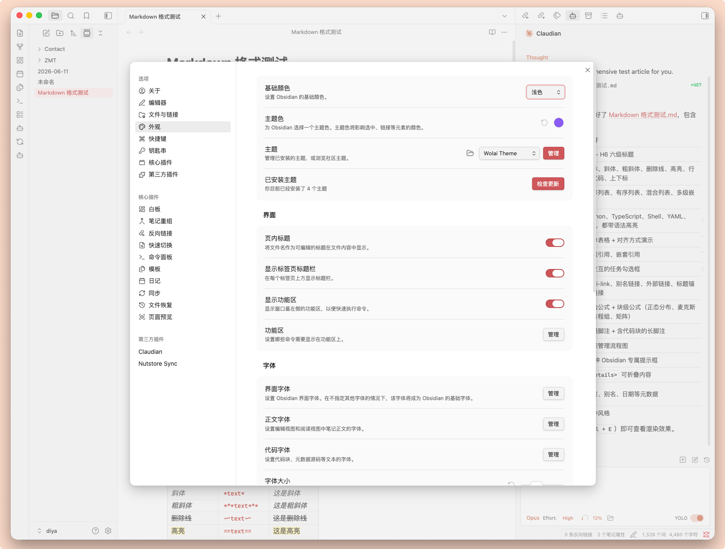Click 管理 button for 界面字体
Screen dimensions: 725x549
tap(553, 393)
